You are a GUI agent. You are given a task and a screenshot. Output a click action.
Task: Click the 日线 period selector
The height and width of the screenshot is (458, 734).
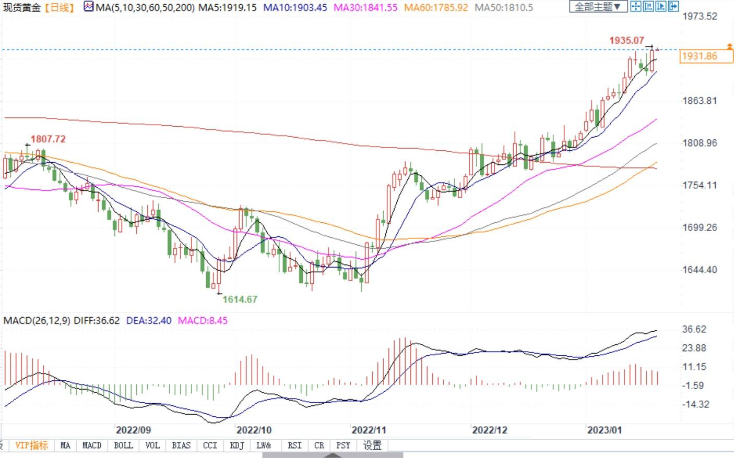pyautogui.click(x=58, y=7)
